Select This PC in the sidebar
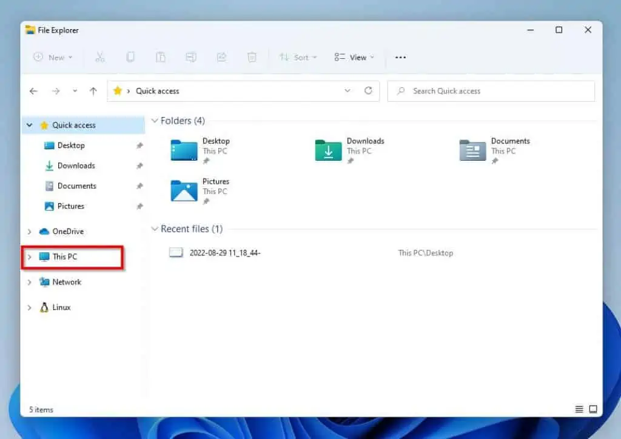Image resolution: width=621 pixels, height=439 pixels. tap(64, 256)
